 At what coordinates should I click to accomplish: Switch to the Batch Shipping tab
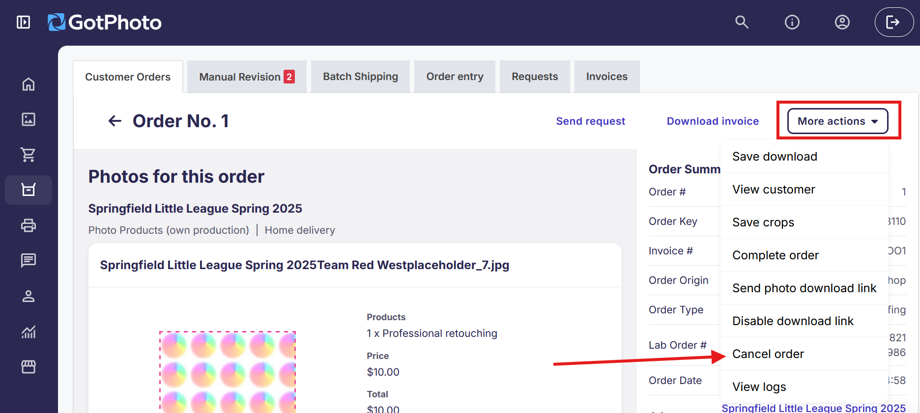pyautogui.click(x=360, y=77)
